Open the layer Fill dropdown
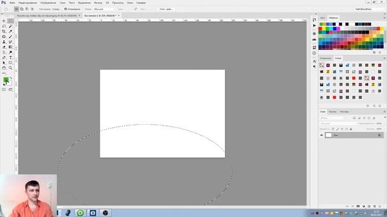 click(x=379, y=129)
